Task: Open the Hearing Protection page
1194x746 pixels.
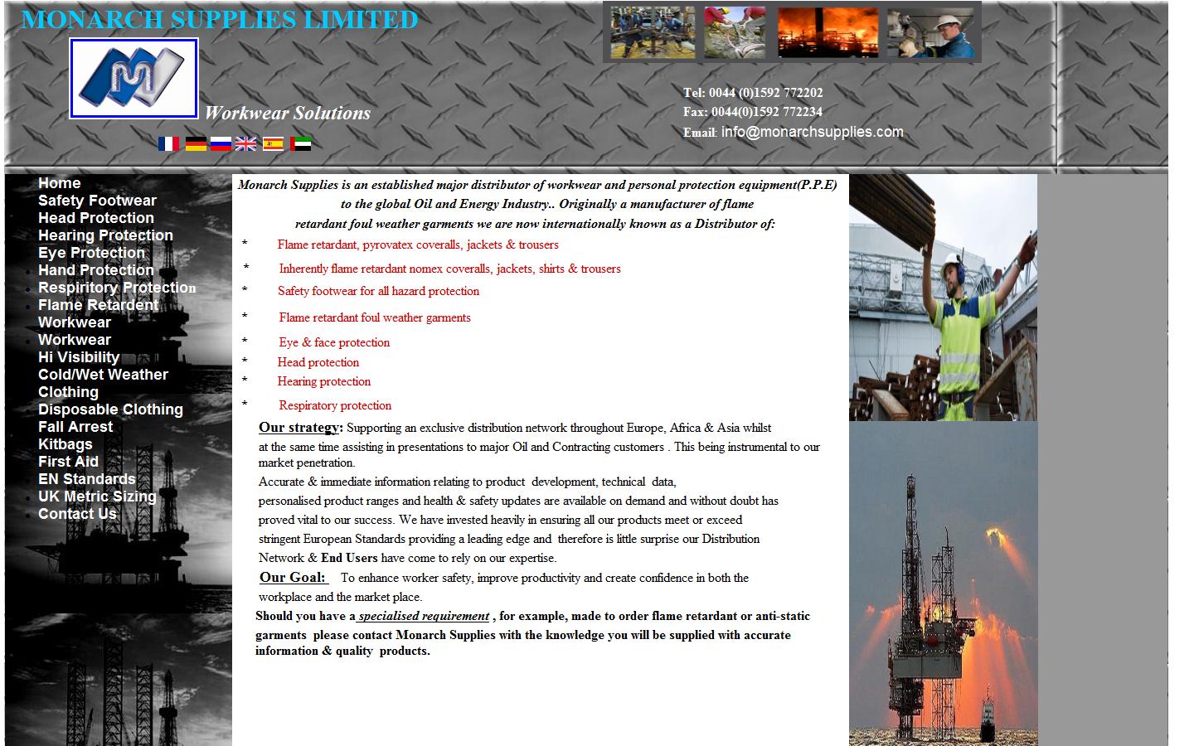Action: (x=105, y=235)
